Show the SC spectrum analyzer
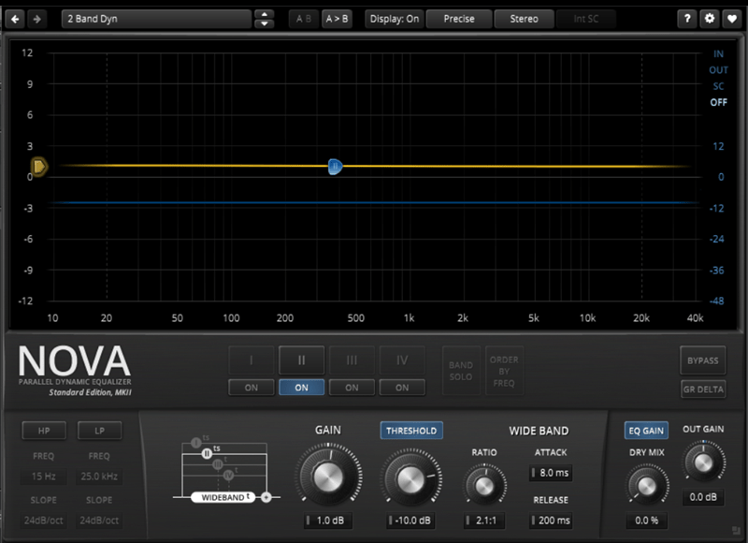Screen dimensions: 748x543 pyautogui.click(x=718, y=86)
